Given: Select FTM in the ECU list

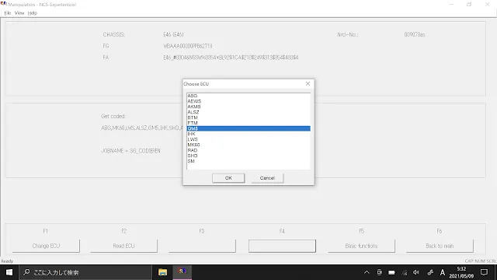Looking at the screenshot, I should pos(248,123).
